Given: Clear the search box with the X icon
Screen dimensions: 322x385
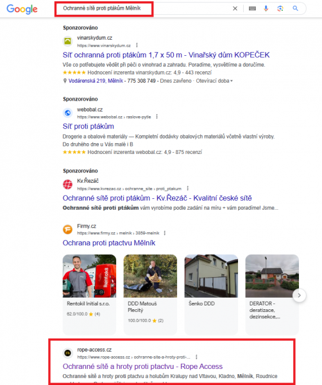Looking at the screenshot, I should click(235, 8).
